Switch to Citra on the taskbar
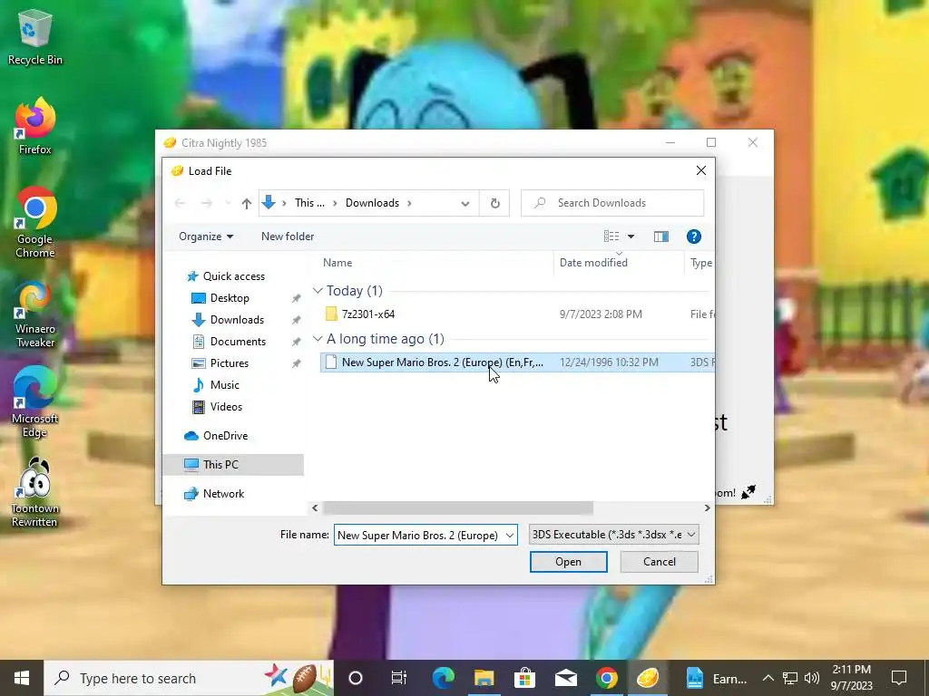 pos(648,678)
